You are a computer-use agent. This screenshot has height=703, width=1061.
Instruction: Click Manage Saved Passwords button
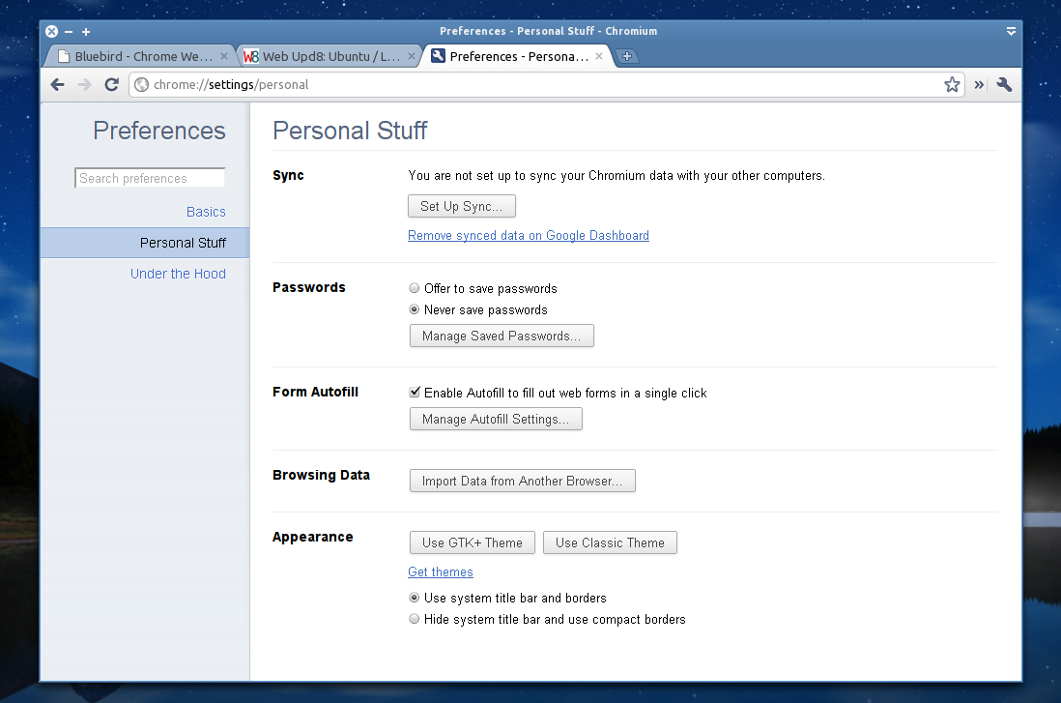click(x=502, y=336)
